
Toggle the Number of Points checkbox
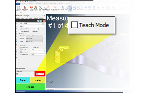21,29
